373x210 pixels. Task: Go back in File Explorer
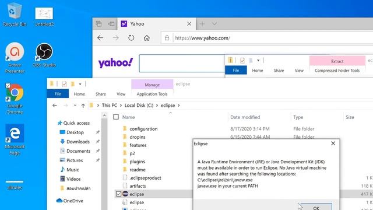click(55, 105)
